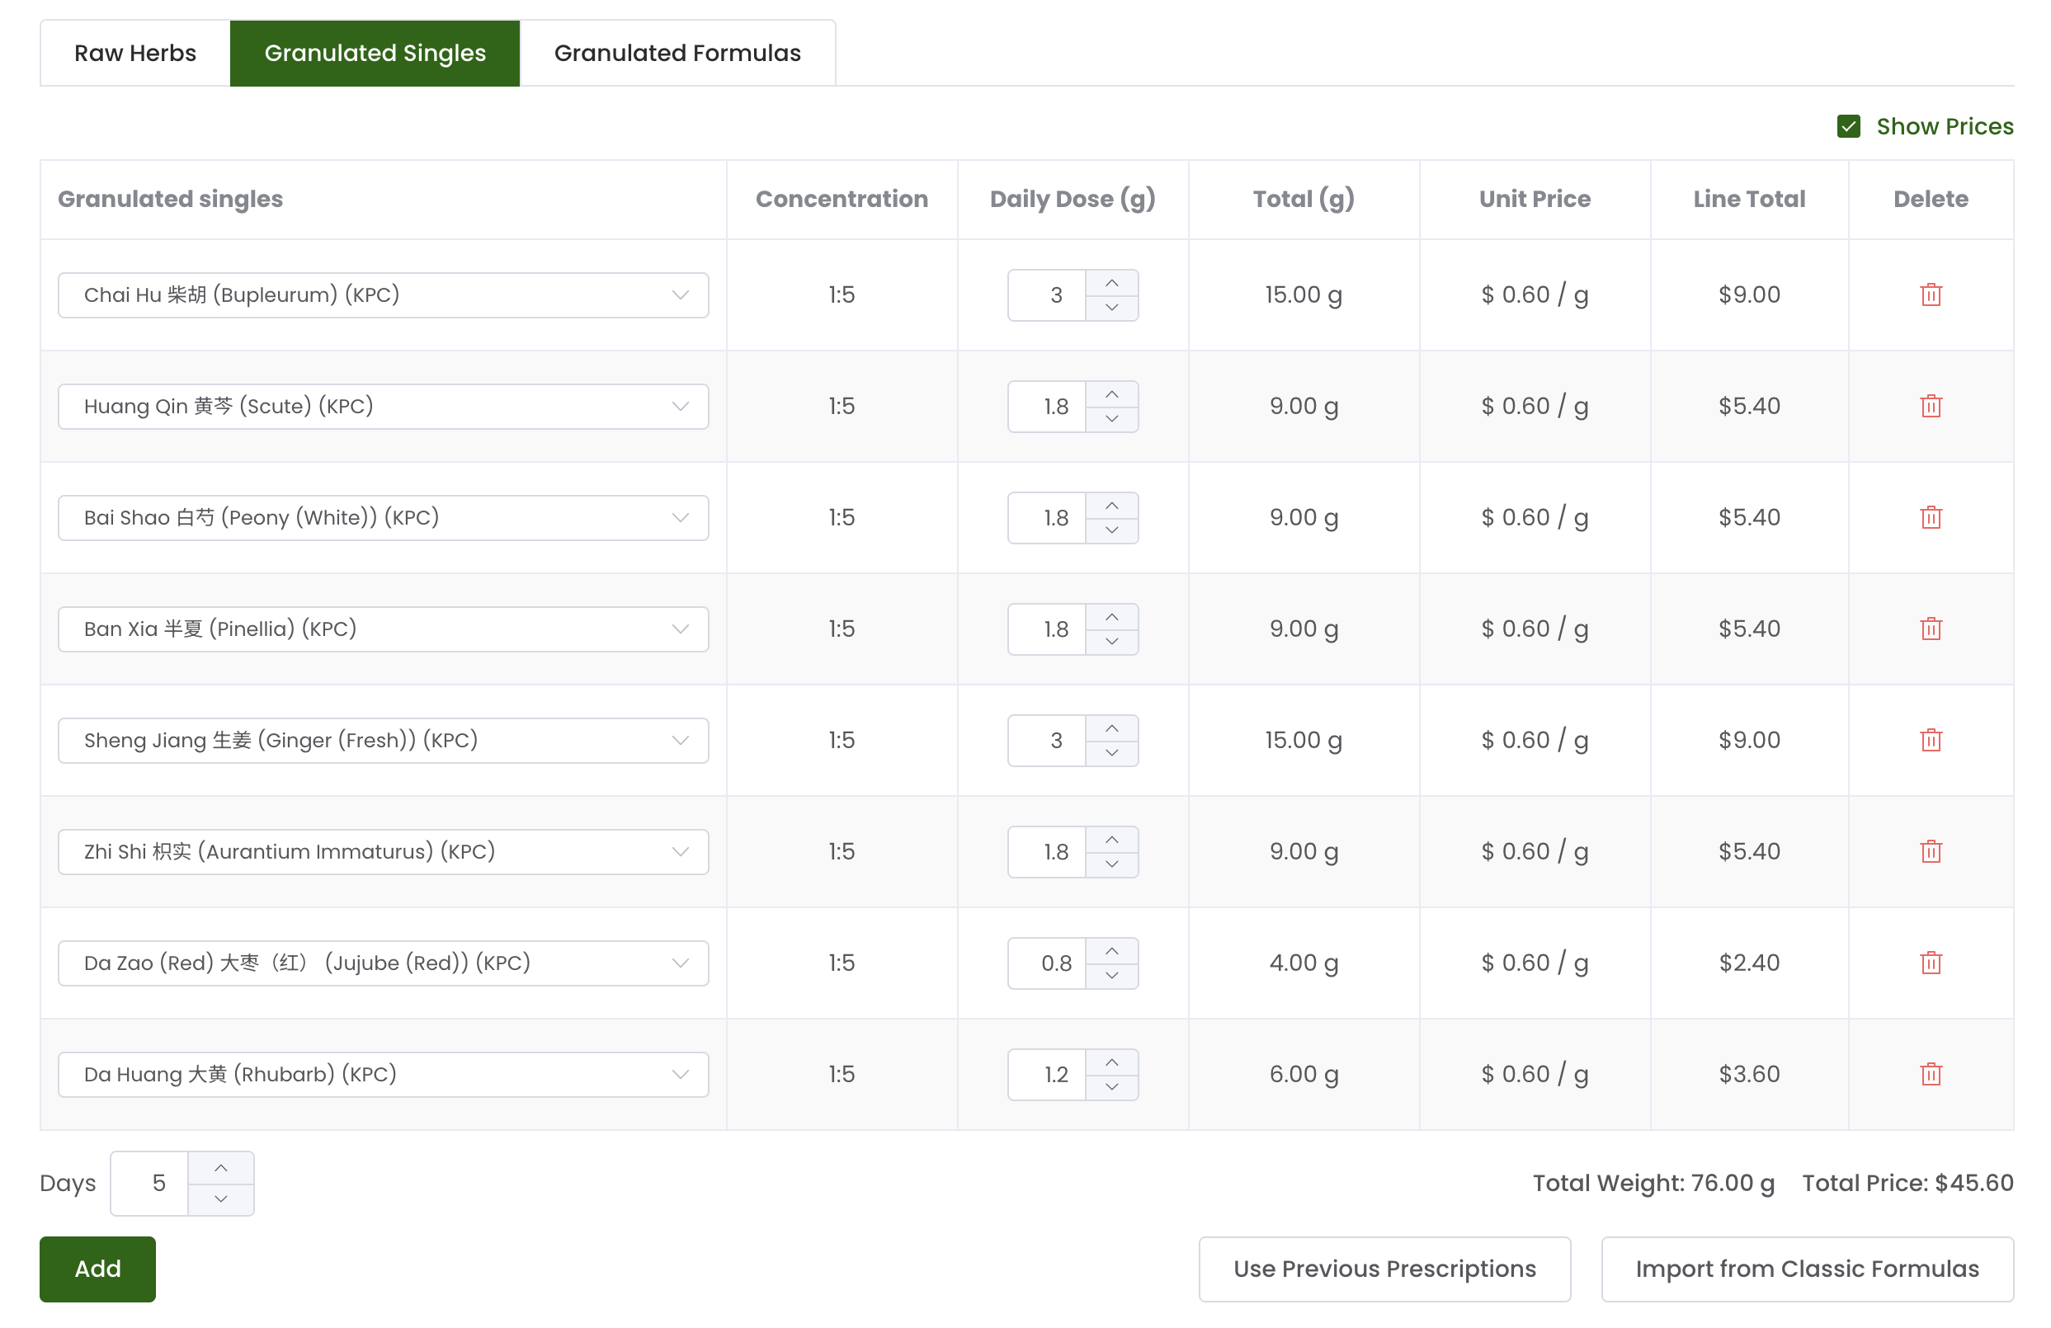The height and width of the screenshot is (1328, 2051).
Task: Delete the Huang Qin row
Action: pos(1931,406)
